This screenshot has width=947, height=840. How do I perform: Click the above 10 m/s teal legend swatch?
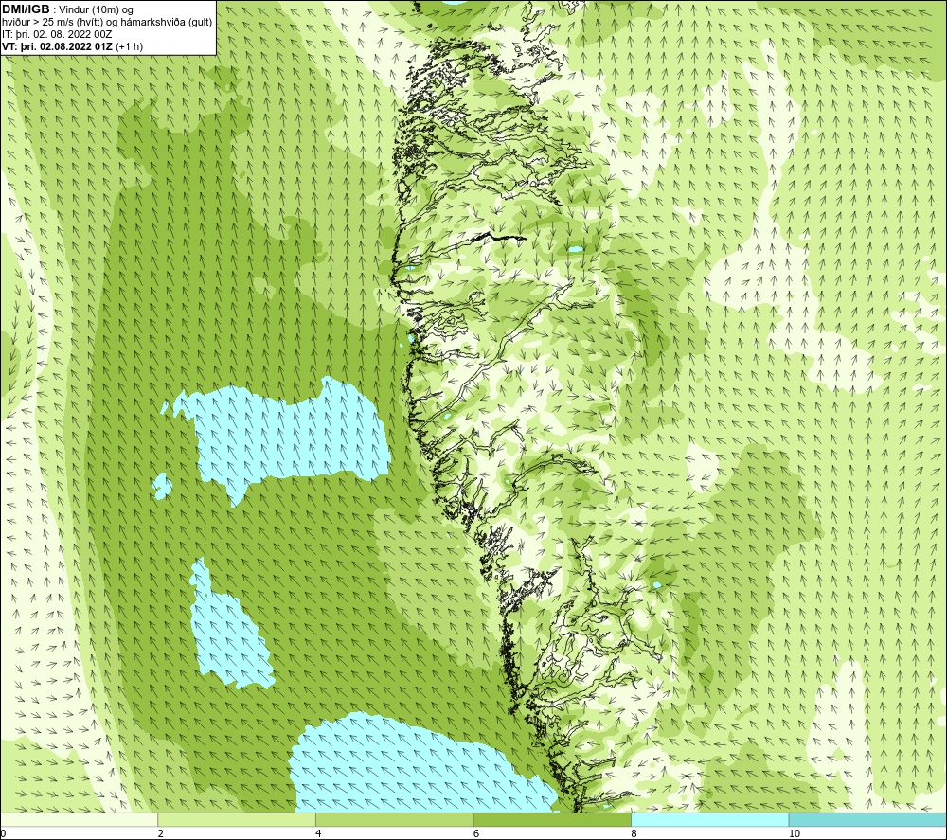point(867,819)
